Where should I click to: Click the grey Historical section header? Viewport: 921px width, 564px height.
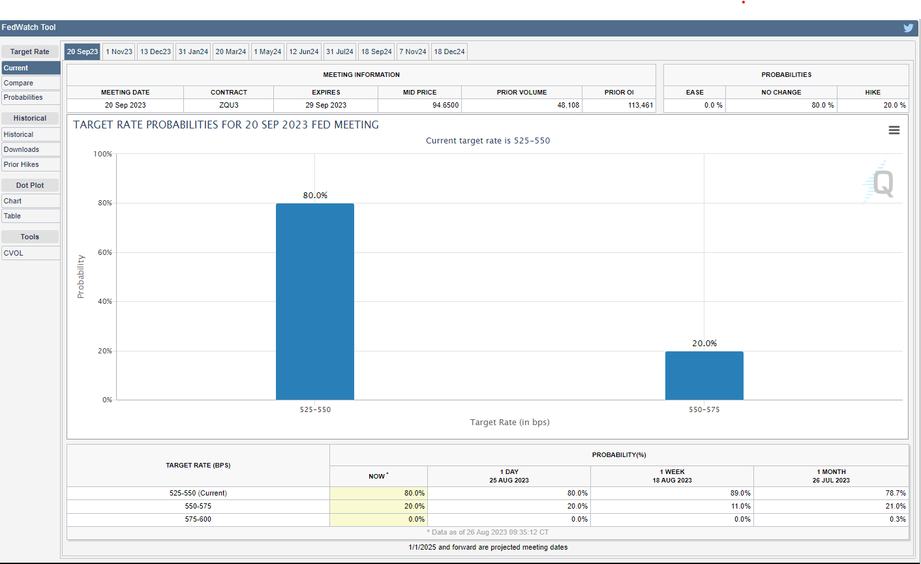[x=30, y=118]
